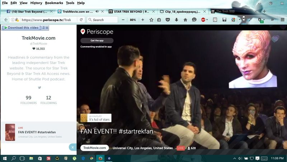The image size is (287, 162).
Task: Click the floppy disk save icon
Action: (x=225, y=20)
